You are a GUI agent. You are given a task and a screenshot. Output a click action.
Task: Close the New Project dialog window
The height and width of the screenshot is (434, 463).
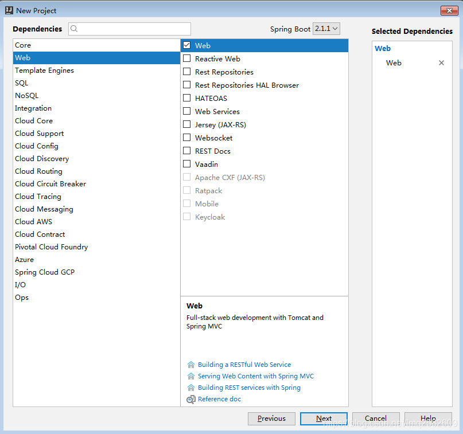click(x=449, y=11)
